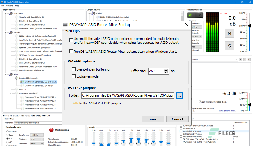Click the Direct Sound category icon

11,13
